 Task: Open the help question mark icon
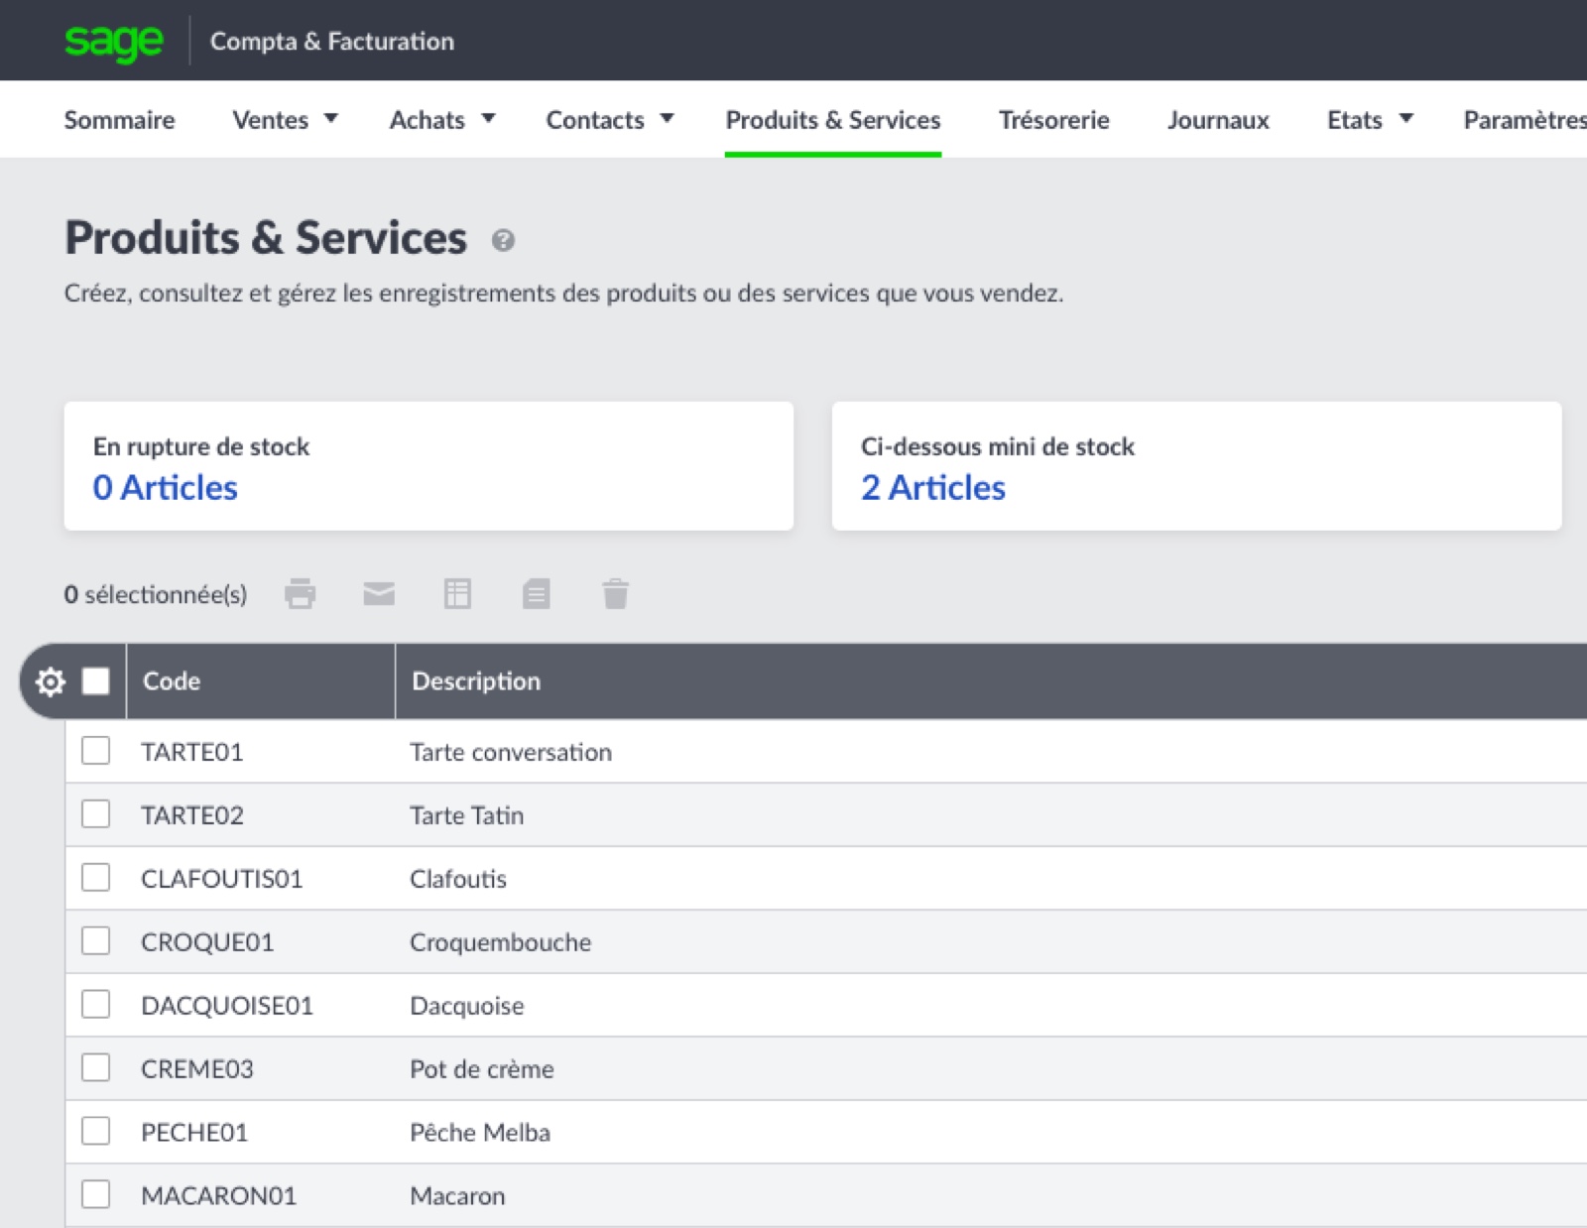point(503,241)
